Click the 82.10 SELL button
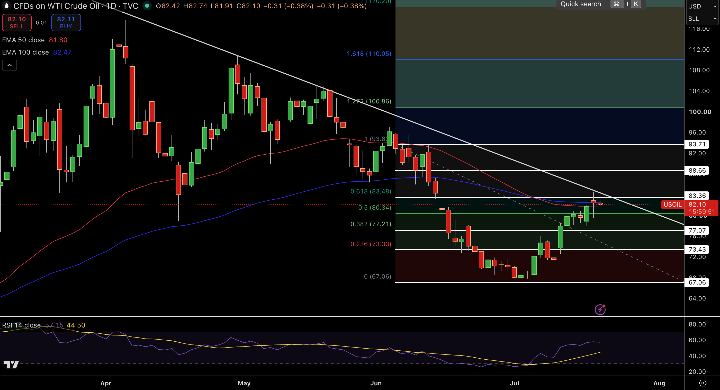720x390 pixels. pyautogui.click(x=17, y=23)
